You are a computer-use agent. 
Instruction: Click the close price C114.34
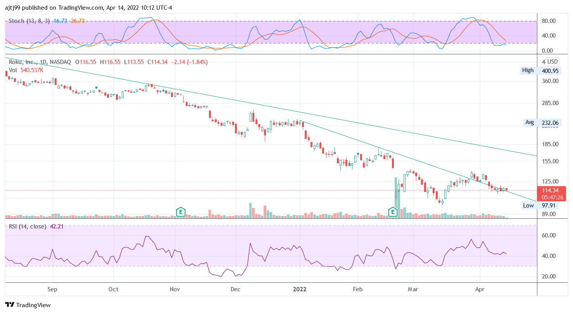click(157, 62)
